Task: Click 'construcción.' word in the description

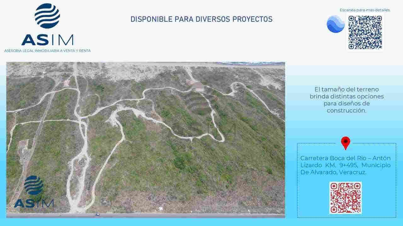Action: 347,110
